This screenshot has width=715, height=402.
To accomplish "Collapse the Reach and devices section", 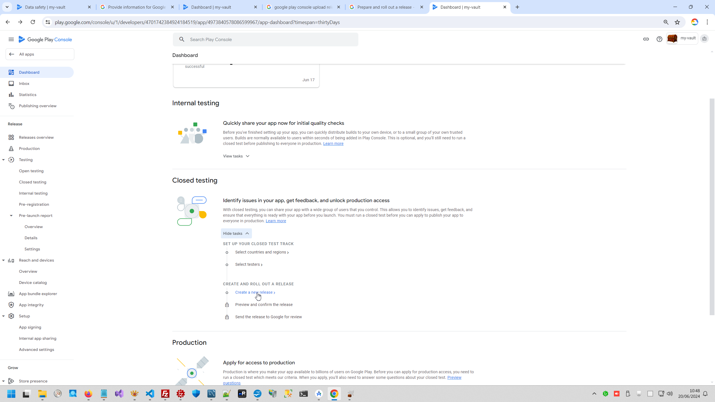I will click(x=3, y=260).
